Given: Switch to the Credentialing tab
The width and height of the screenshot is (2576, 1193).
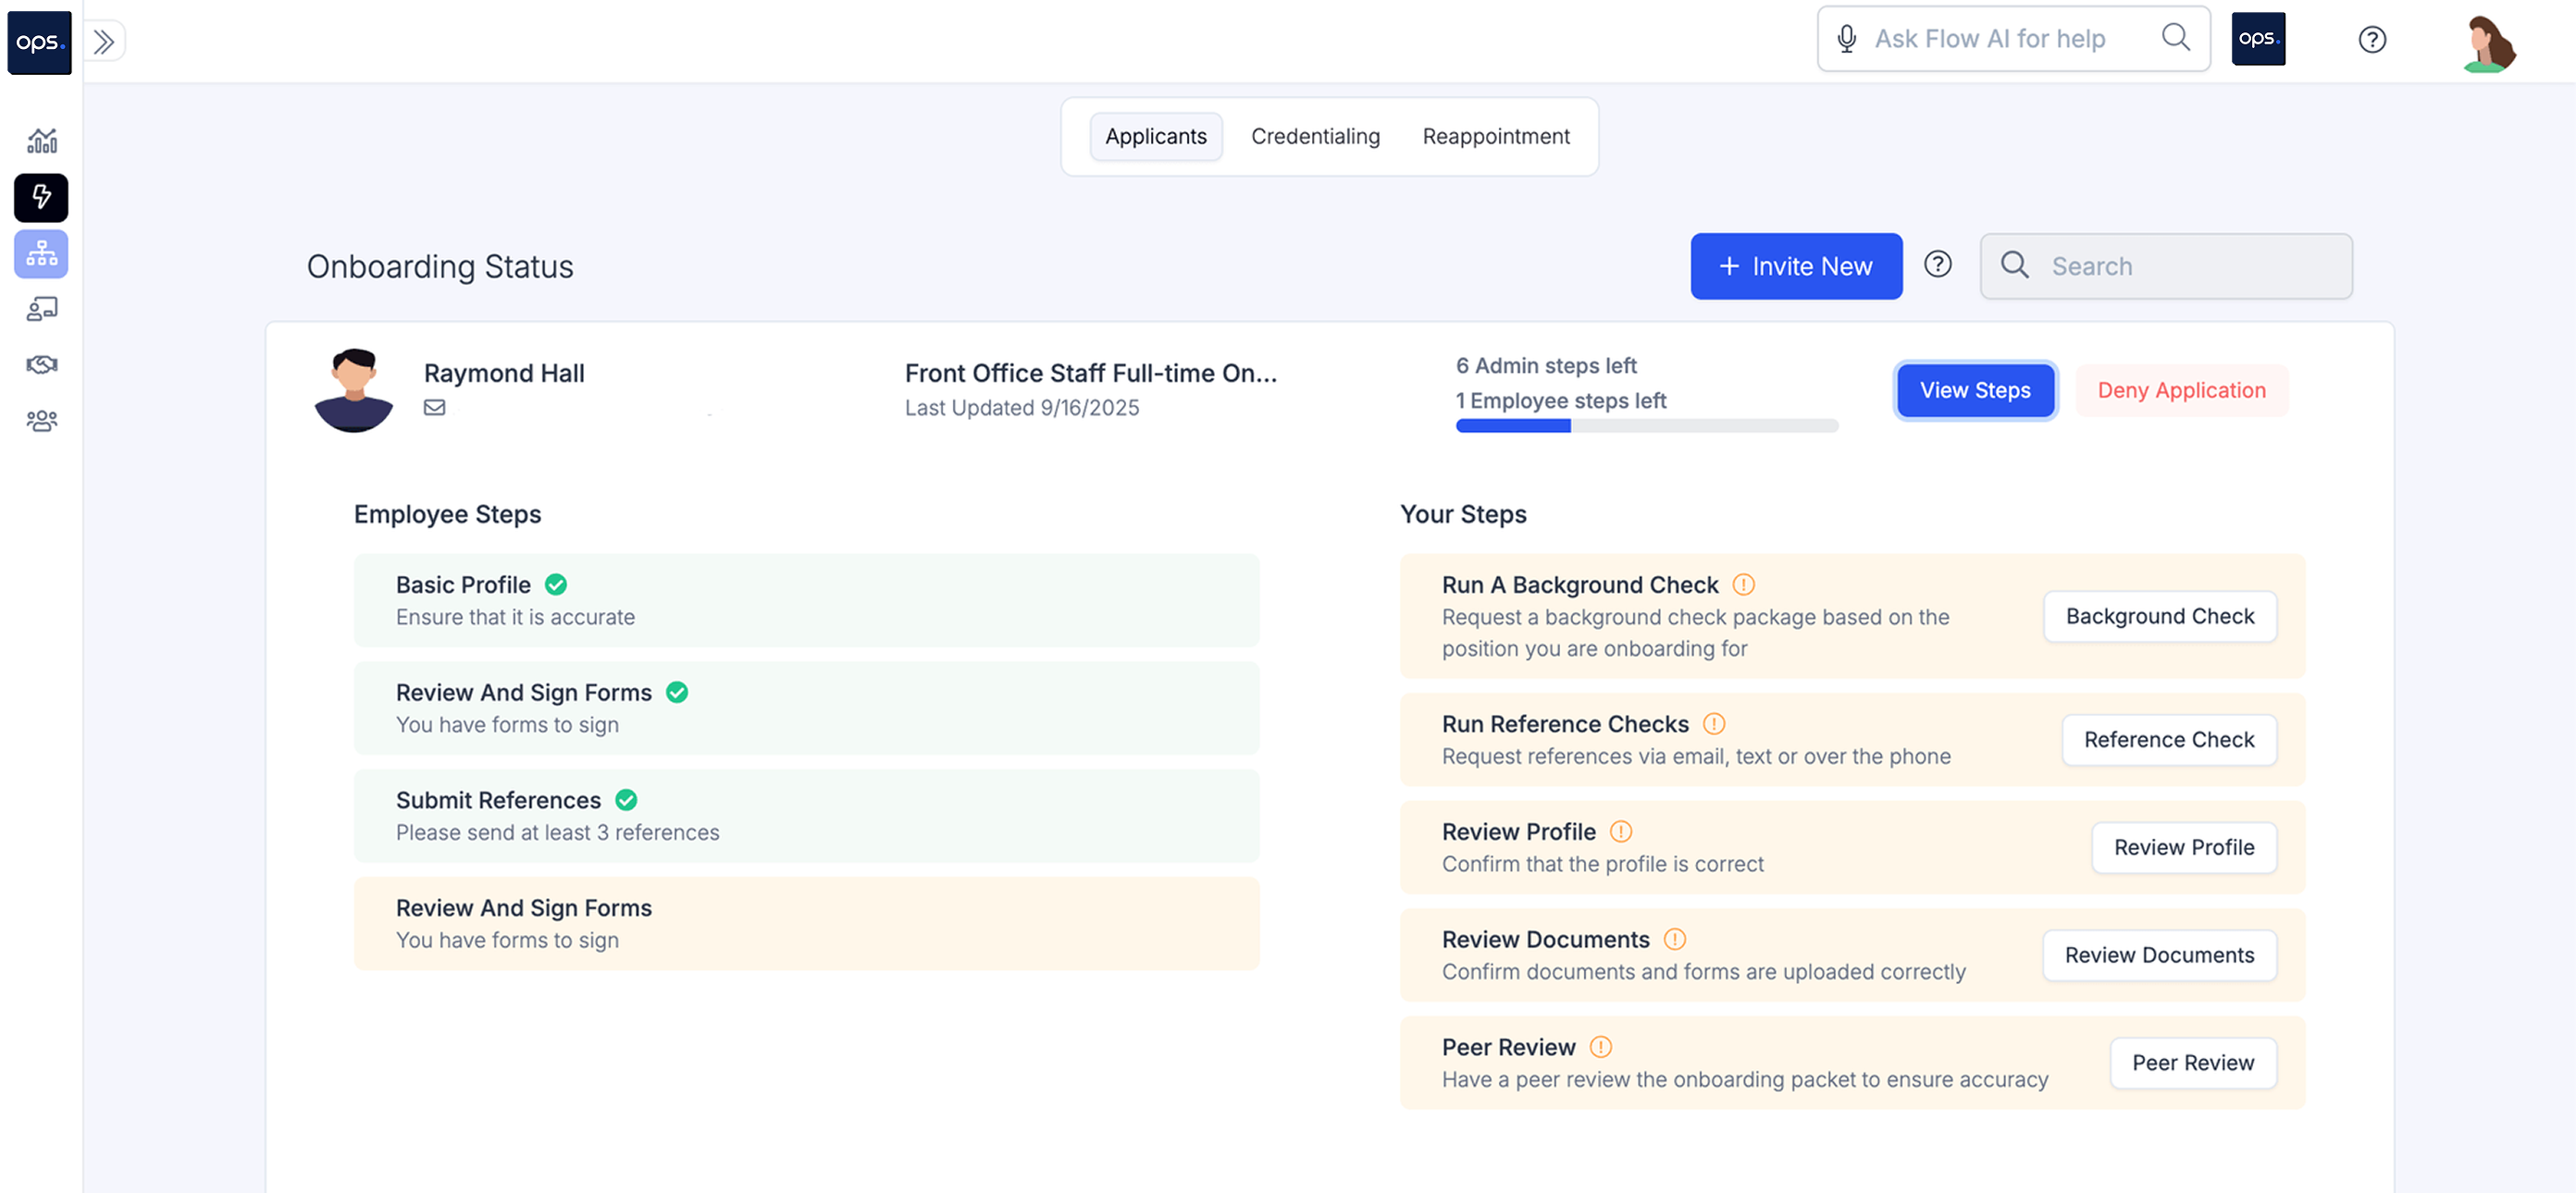Looking at the screenshot, I should (1314, 137).
